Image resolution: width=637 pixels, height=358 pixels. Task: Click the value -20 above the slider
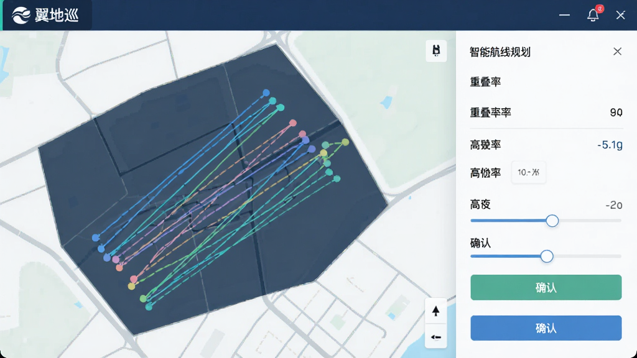tap(614, 205)
